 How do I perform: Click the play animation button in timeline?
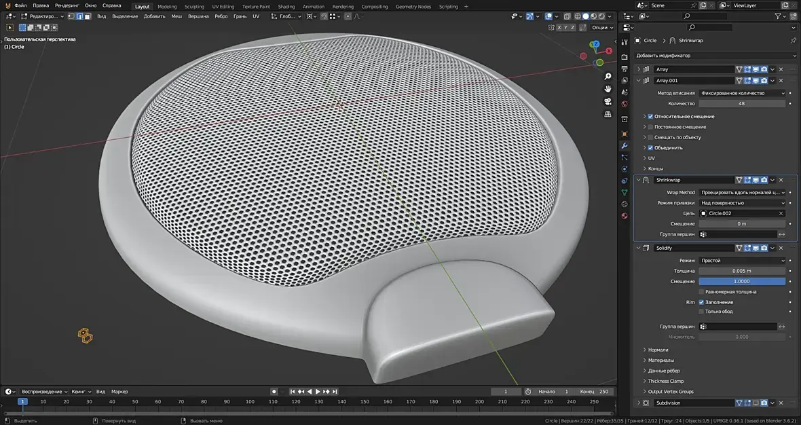(318, 392)
